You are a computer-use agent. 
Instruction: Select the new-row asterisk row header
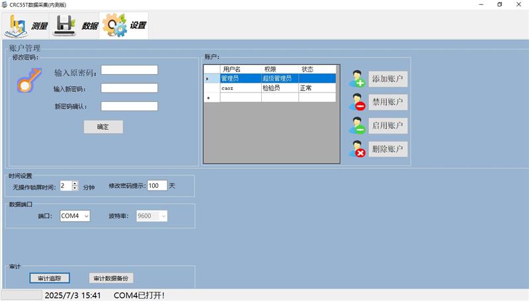pos(212,97)
